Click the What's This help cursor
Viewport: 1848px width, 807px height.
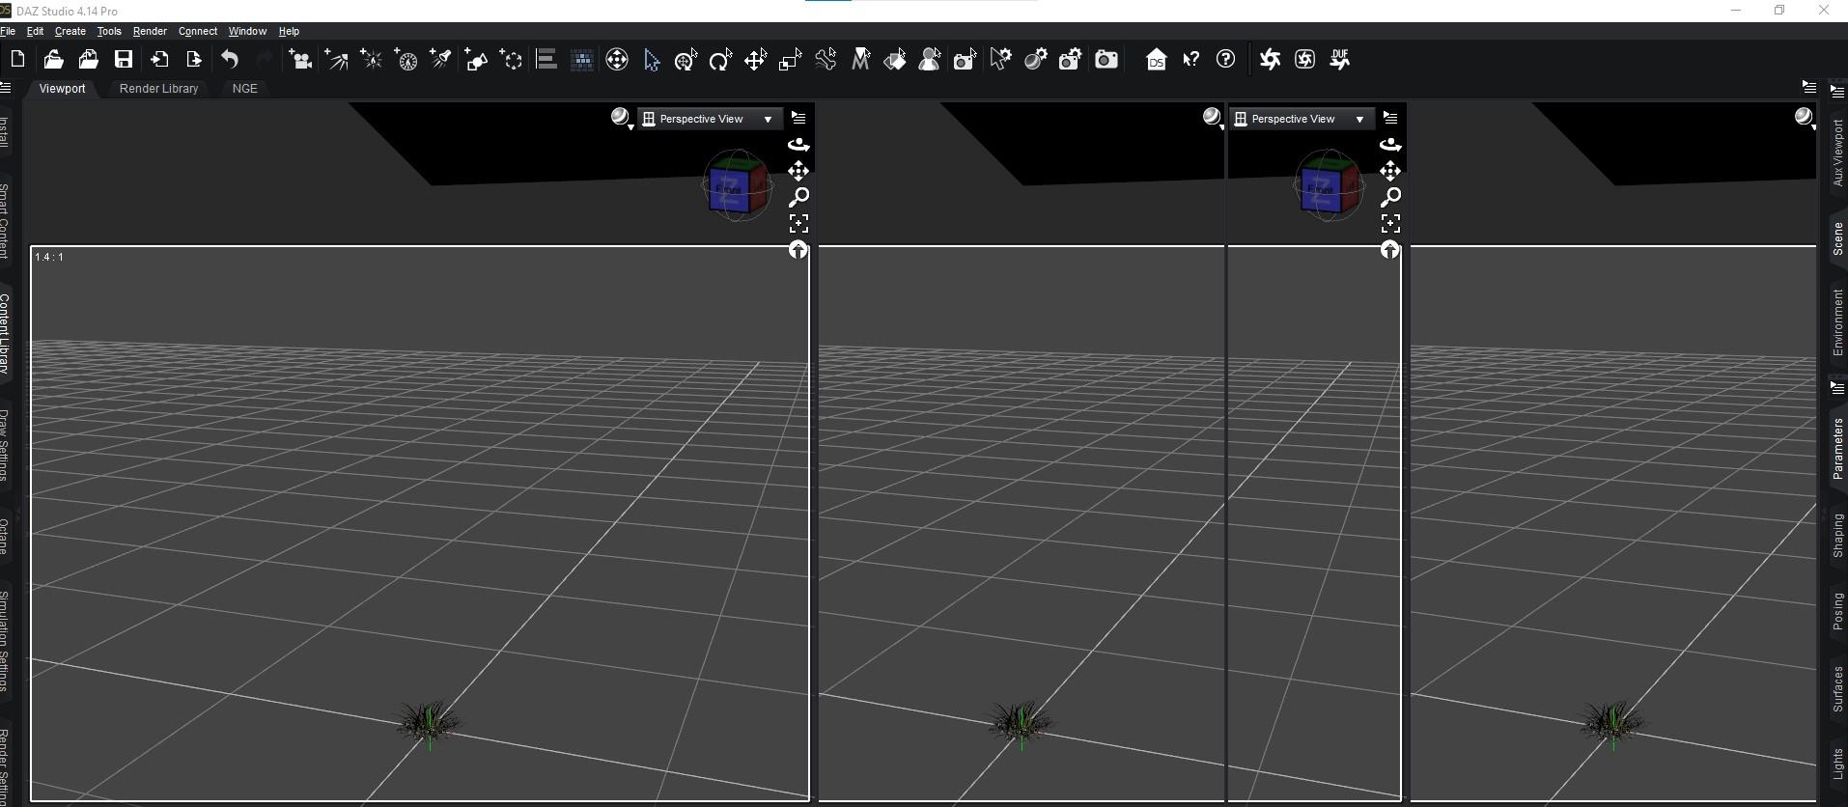tap(1190, 60)
